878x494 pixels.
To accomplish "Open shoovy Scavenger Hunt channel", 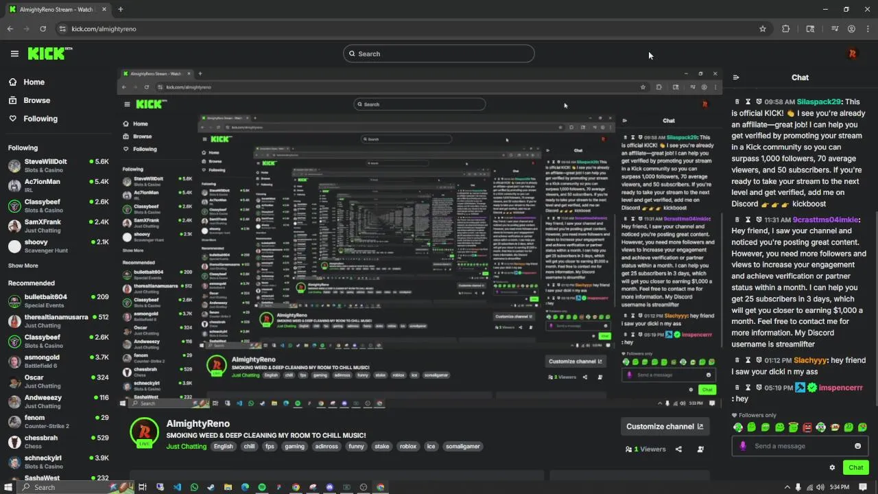I will [58, 246].
